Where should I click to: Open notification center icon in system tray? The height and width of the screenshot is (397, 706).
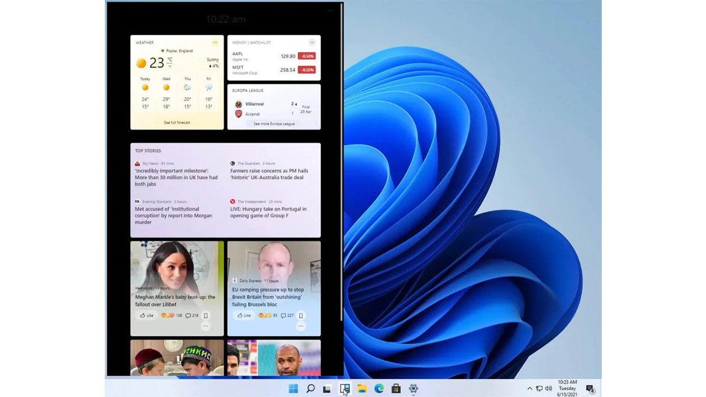click(590, 389)
